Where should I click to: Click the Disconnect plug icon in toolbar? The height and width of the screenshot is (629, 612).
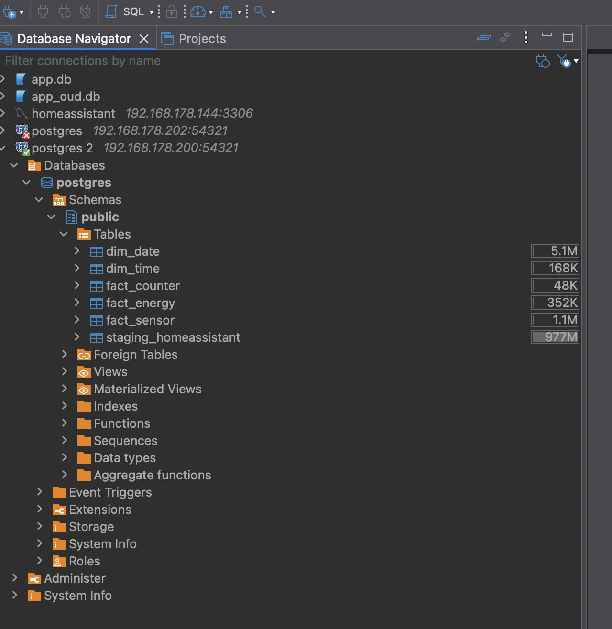coord(85,12)
